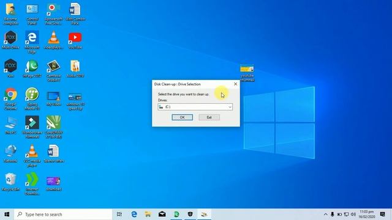Close the Disk Clean-up Drive Selection dialog

(235, 84)
